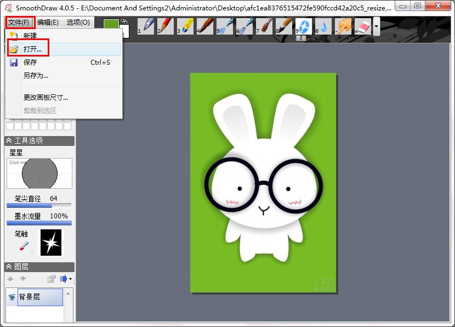Expand the brush toolbar overflow dropdown arrow
Viewport: 455px width, 327px height.
(x=376, y=26)
